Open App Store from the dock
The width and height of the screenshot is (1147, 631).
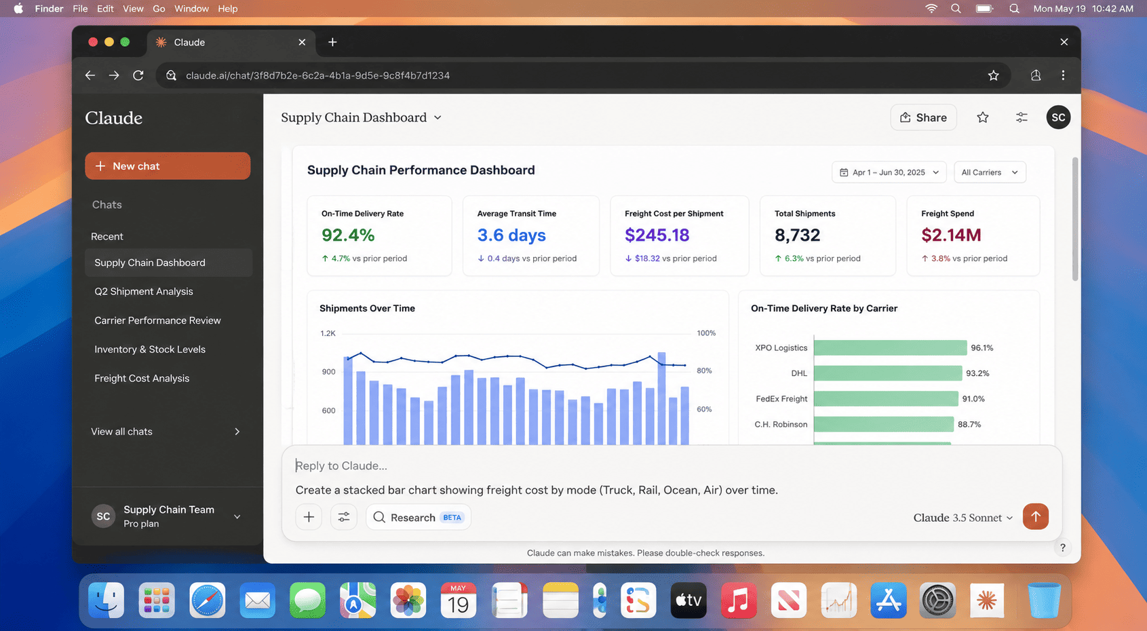[x=888, y=600]
